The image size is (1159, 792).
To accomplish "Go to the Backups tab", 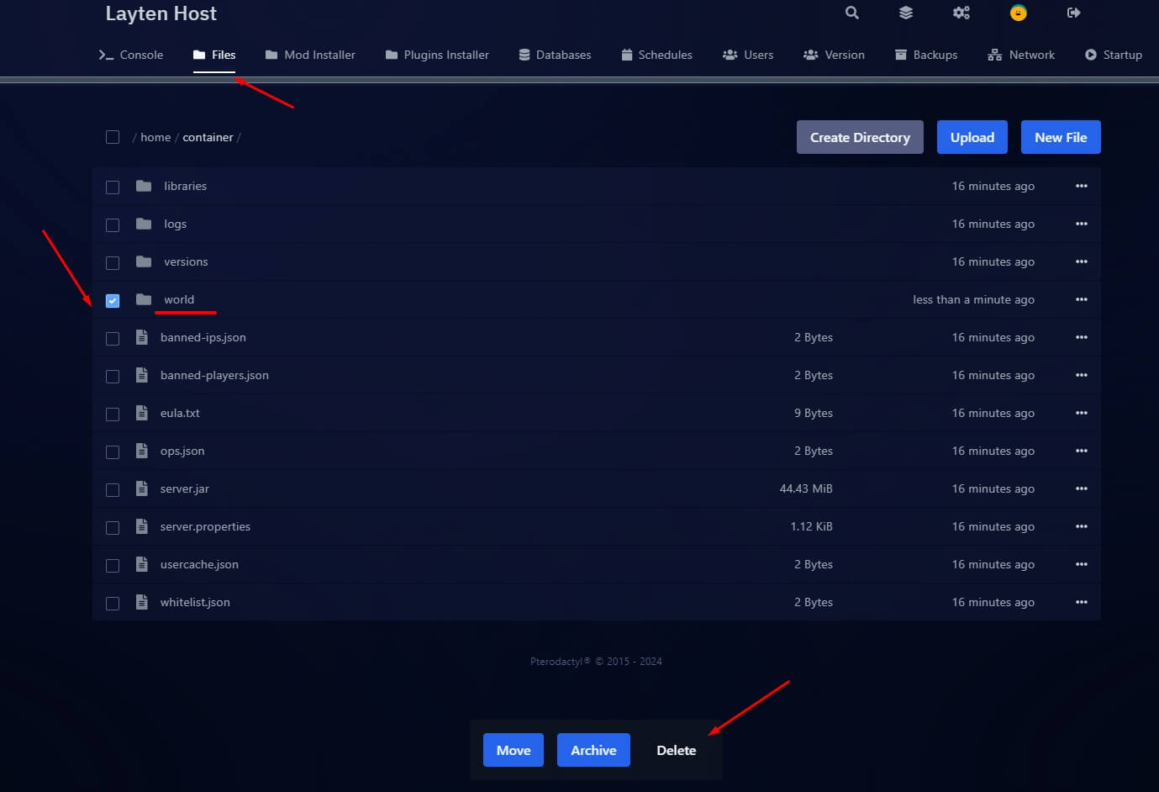I will 926,55.
